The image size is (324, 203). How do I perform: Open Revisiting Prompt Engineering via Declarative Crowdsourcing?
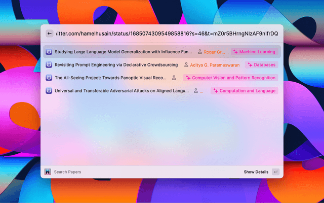click(116, 65)
